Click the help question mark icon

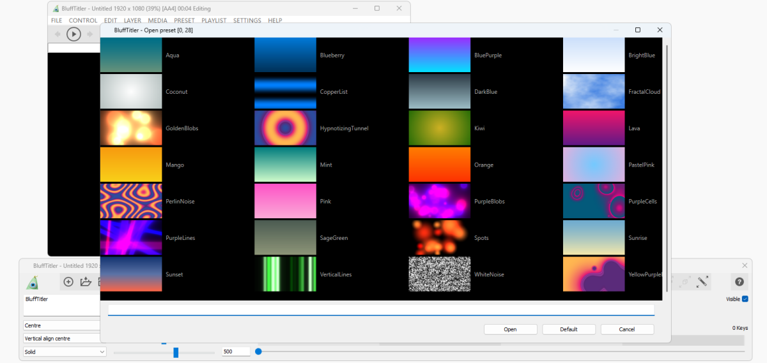coord(740,282)
